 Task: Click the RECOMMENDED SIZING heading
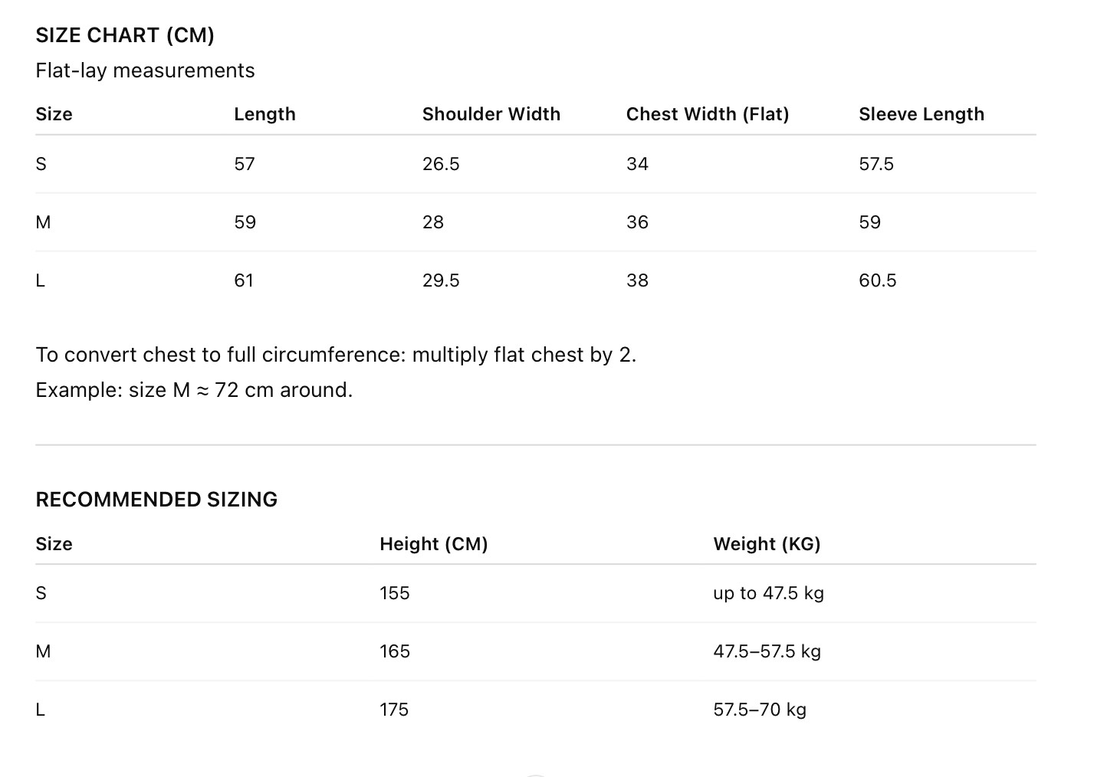pyautogui.click(x=156, y=500)
